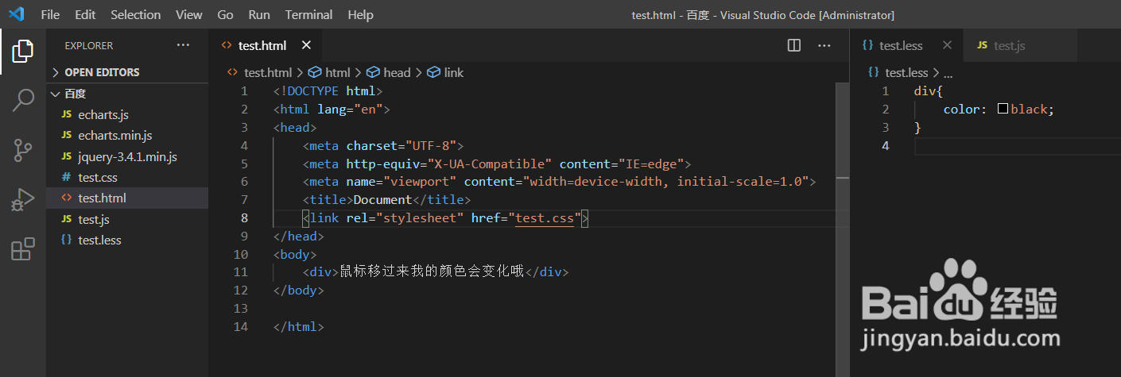Screen dimensions: 1121x377
Task: Expand the OPEN EDITORS section
Action: pyautogui.click(x=101, y=72)
